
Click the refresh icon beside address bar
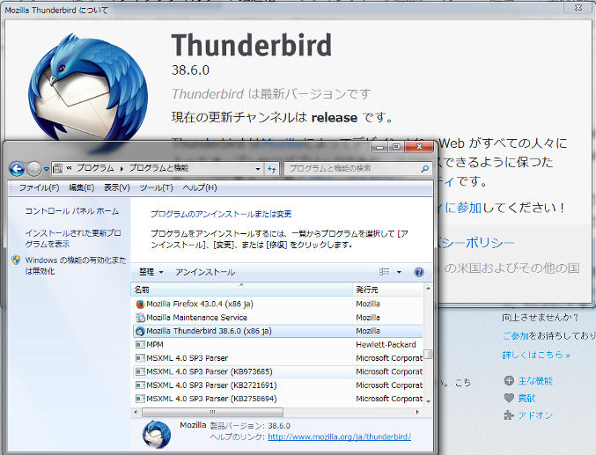click(272, 168)
